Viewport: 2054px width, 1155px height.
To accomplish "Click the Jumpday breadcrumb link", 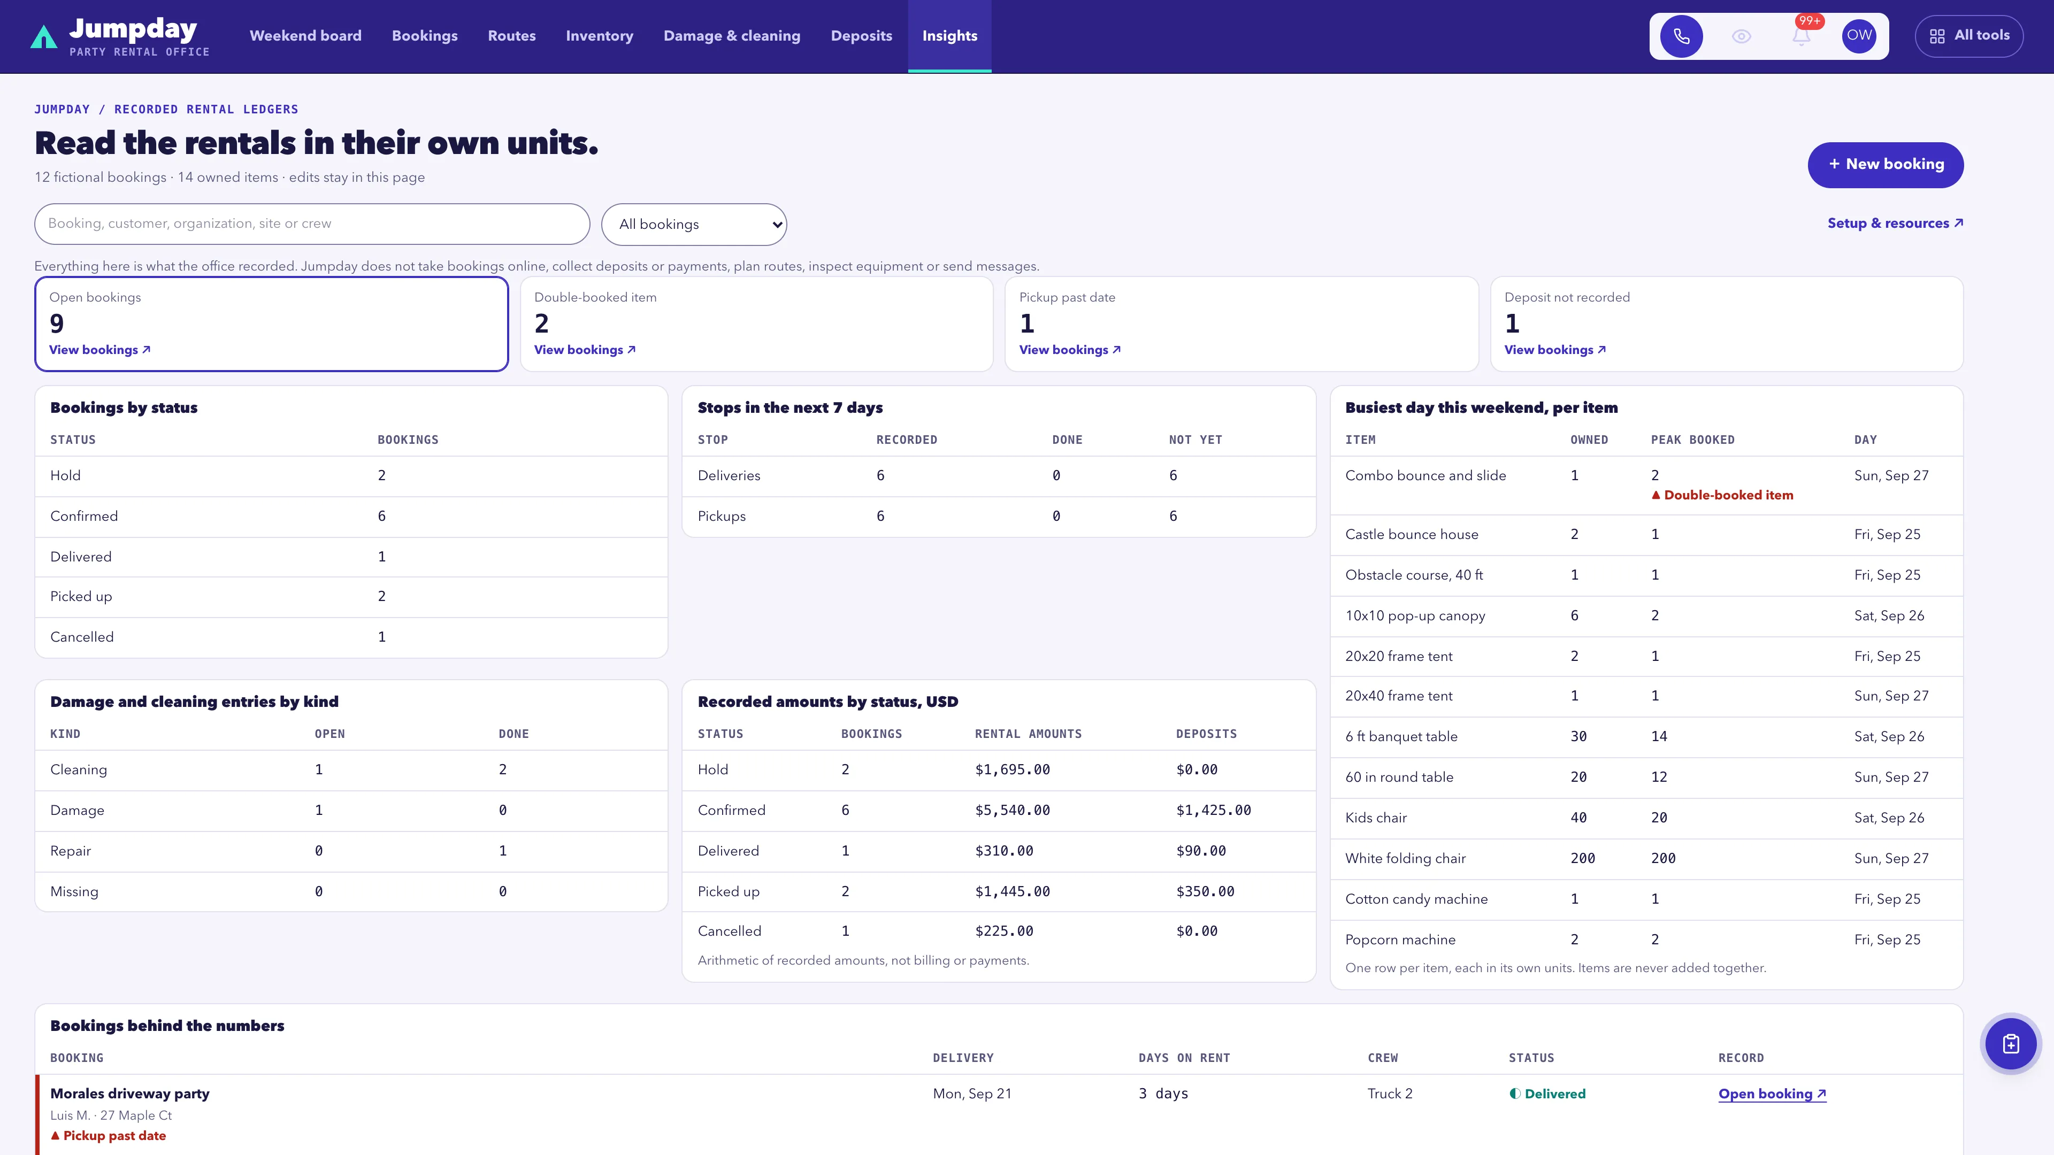I will [x=62, y=109].
